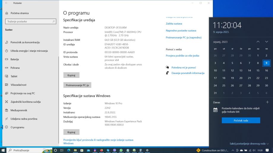This screenshot has width=273, height=153.
Task: Open the Mail app from taskbar
Action: coord(89,150)
